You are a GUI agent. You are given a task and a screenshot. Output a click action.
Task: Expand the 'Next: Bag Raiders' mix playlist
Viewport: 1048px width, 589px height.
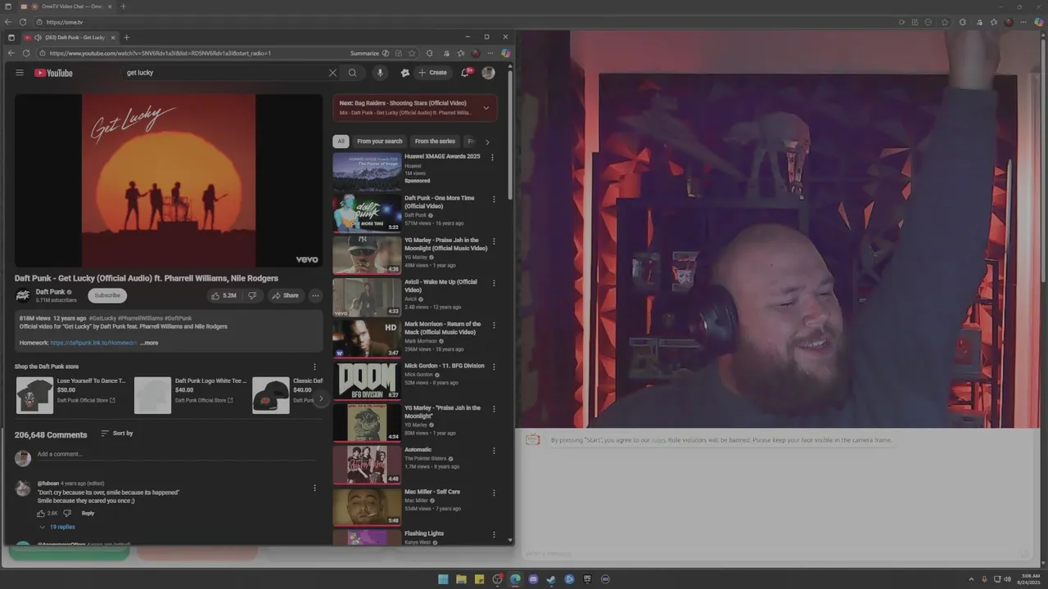pyautogui.click(x=486, y=108)
